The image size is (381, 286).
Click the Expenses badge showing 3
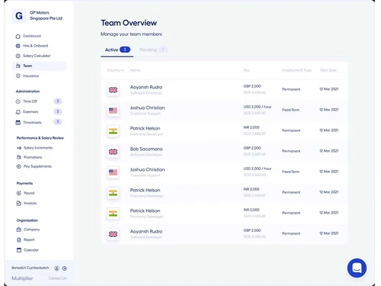[x=58, y=111]
